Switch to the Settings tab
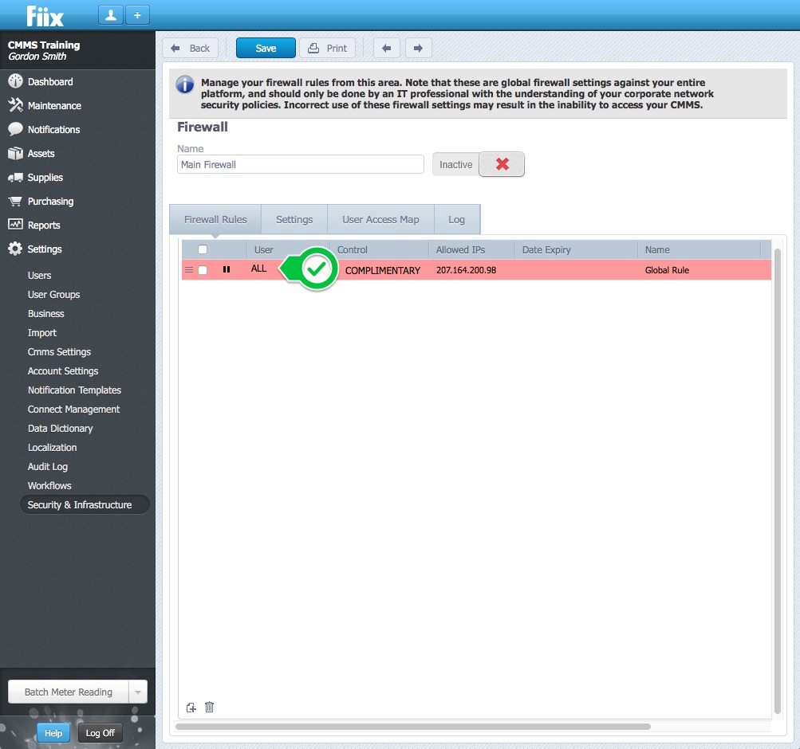The height and width of the screenshot is (749, 800). coord(294,220)
